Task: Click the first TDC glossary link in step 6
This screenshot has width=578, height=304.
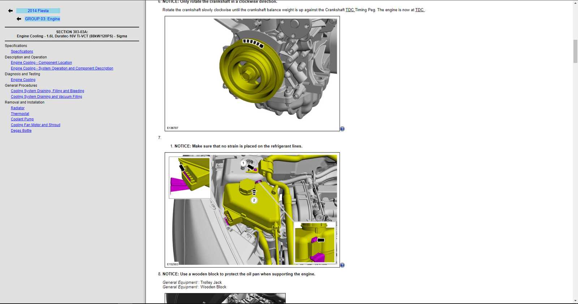Action: [x=350, y=10]
